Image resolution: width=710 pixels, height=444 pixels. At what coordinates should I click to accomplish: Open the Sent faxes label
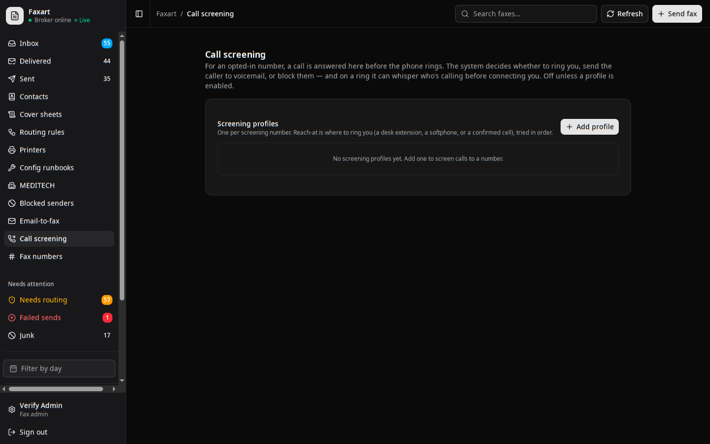coord(27,79)
